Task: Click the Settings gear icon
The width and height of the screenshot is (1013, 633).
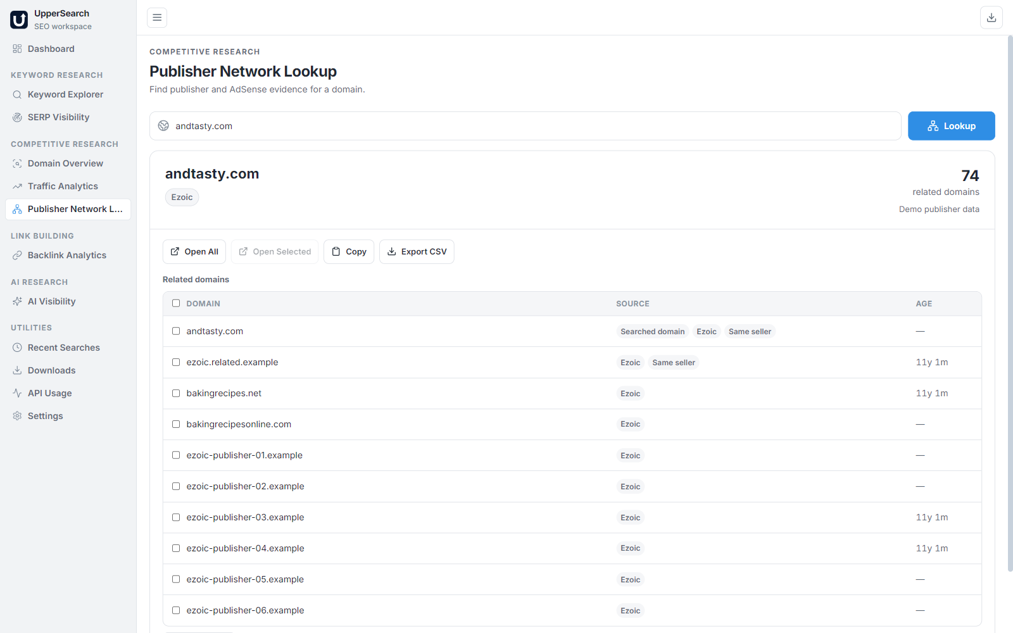Action: click(17, 416)
